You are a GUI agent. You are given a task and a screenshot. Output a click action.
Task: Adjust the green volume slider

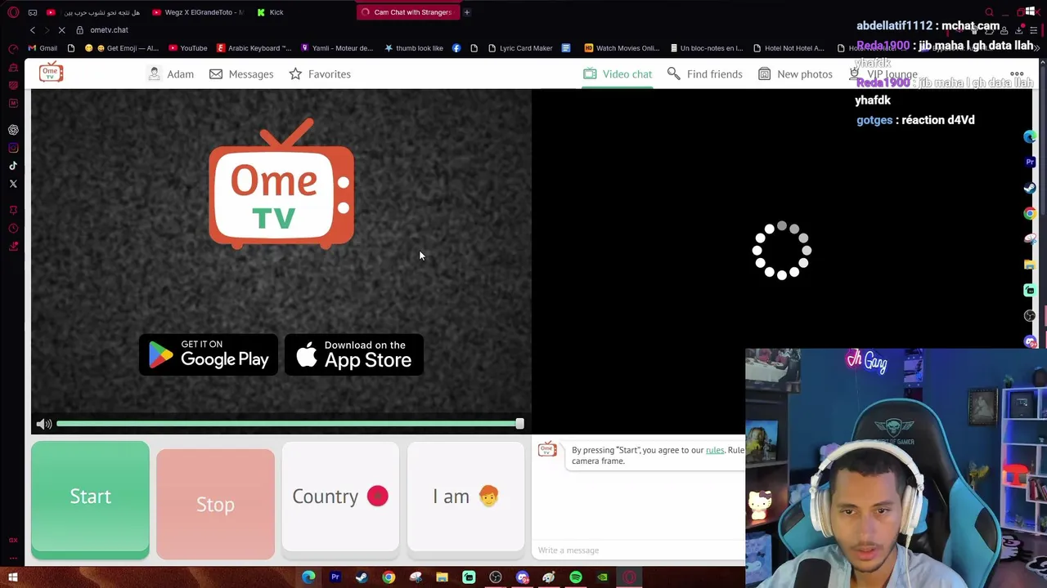tap(290, 423)
